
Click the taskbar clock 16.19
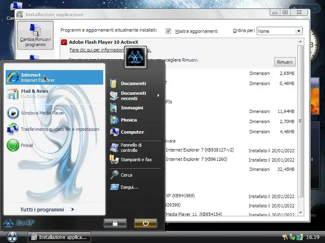coord(313,237)
